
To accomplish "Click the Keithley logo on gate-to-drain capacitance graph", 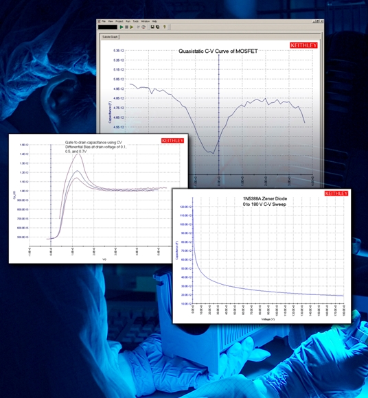I will click(173, 141).
